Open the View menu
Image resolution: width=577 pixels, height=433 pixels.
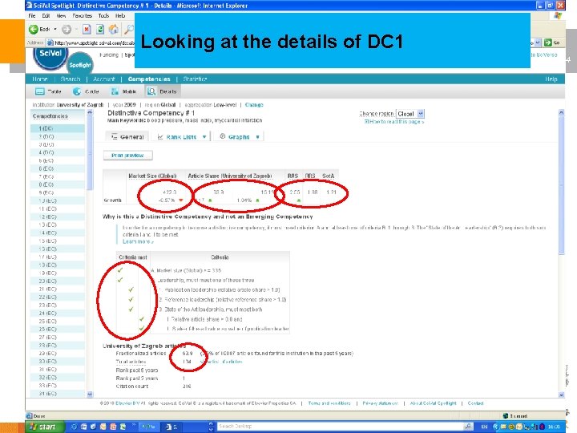point(61,16)
